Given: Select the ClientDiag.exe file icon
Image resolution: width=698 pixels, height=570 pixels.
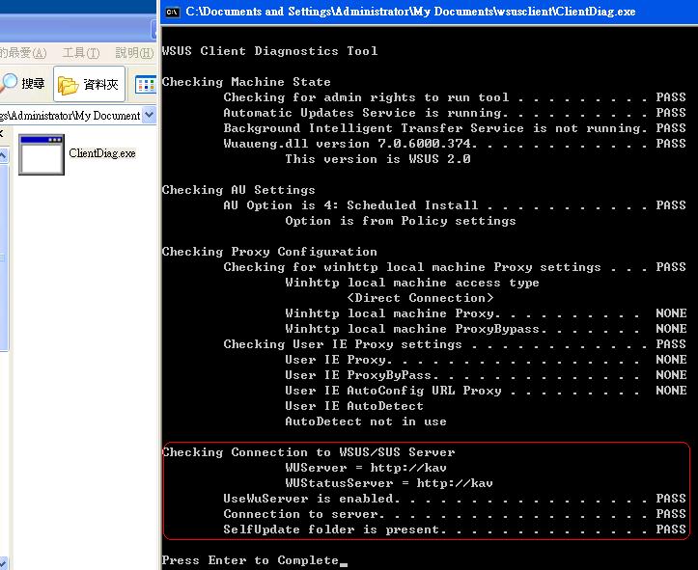Looking at the screenshot, I should pyautogui.click(x=42, y=154).
